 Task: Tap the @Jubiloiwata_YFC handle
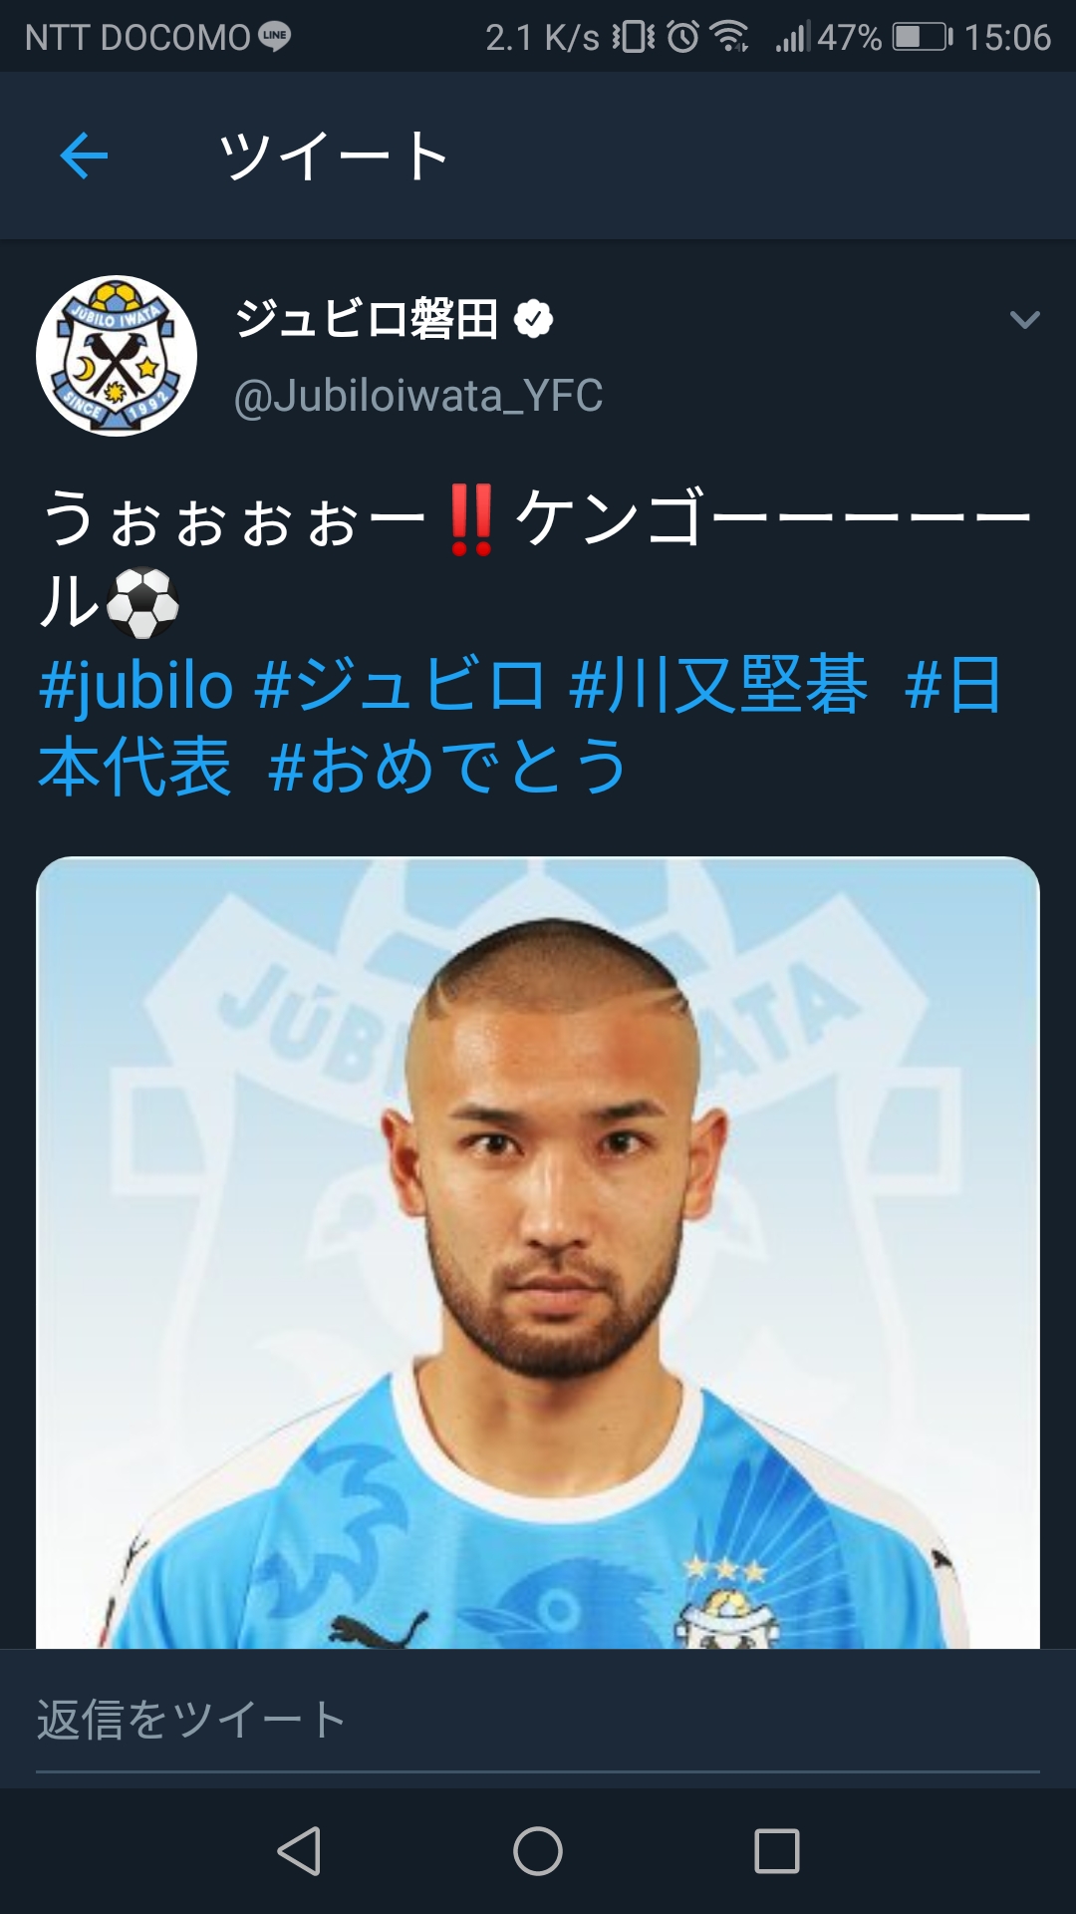coord(418,396)
